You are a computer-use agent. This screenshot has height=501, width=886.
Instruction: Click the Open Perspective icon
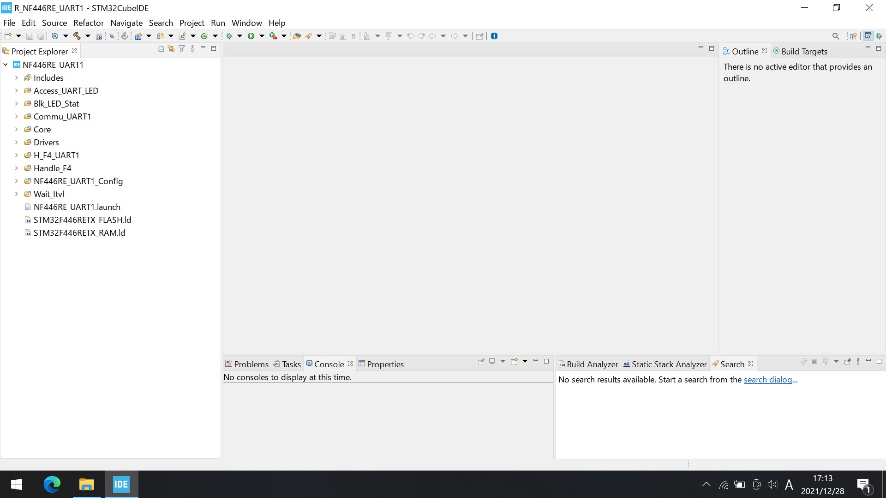coord(854,36)
